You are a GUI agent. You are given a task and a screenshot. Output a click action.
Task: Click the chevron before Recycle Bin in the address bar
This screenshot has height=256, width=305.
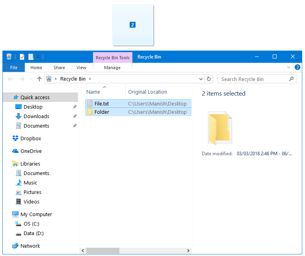click(x=56, y=79)
